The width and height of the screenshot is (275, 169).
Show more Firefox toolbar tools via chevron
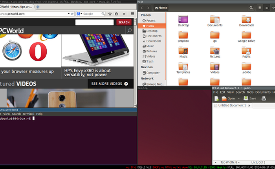(124, 14)
